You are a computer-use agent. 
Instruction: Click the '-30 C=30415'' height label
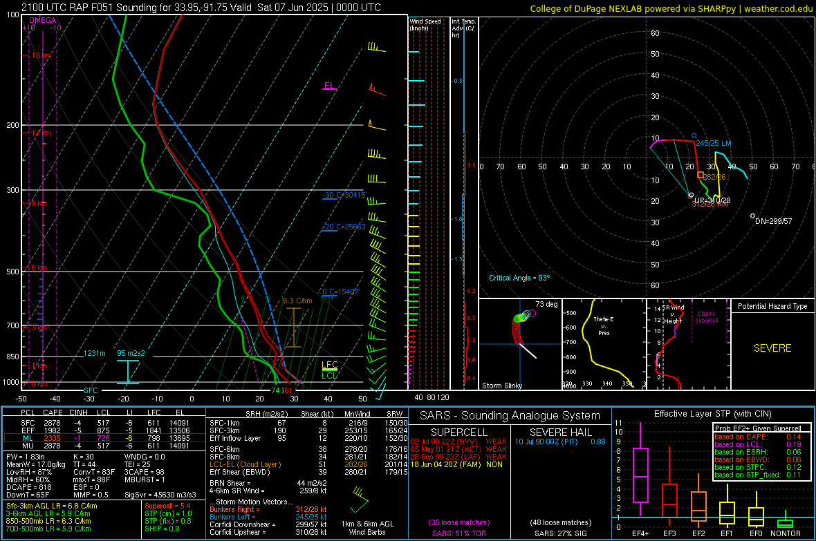point(344,195)
